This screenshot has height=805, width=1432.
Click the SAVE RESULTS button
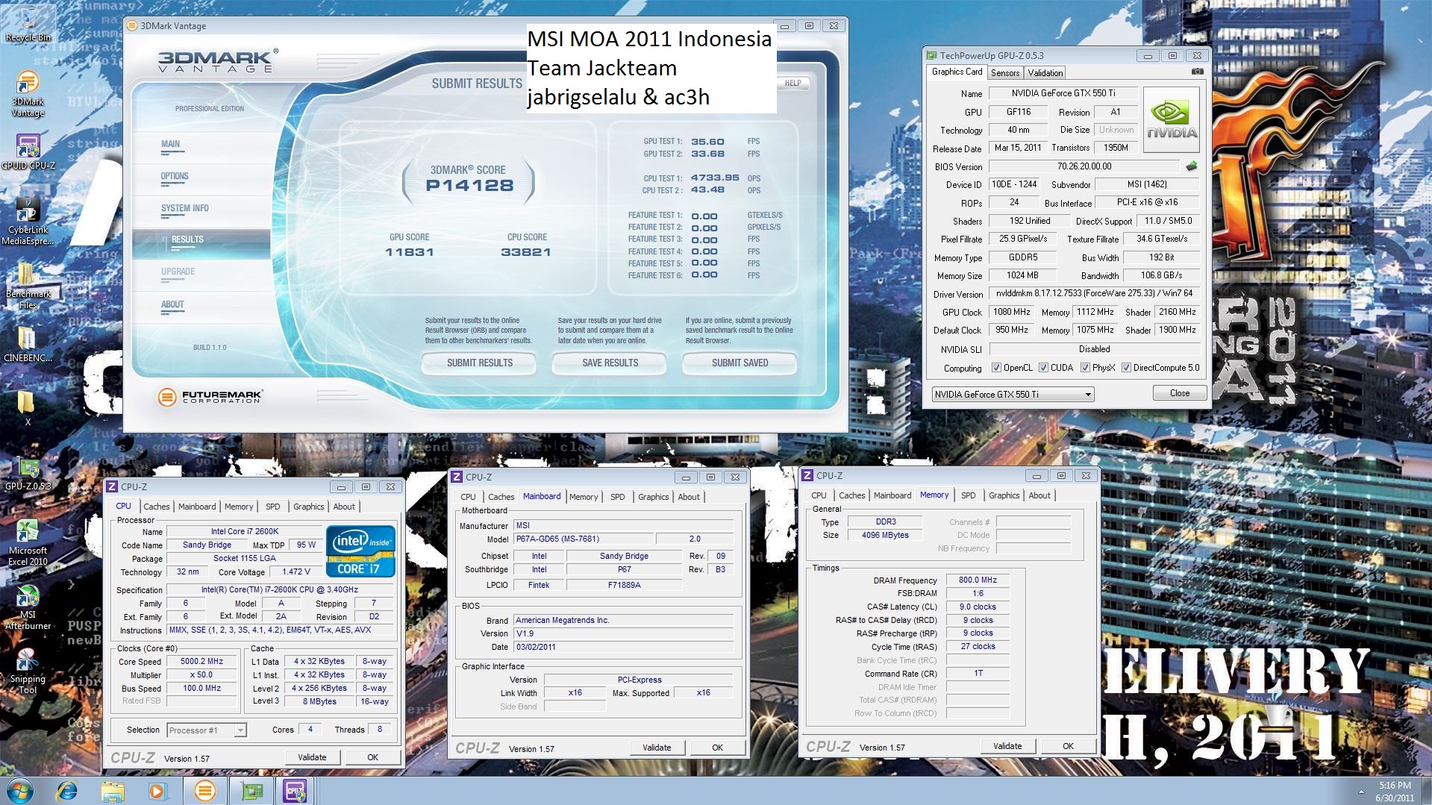point(610,363)
